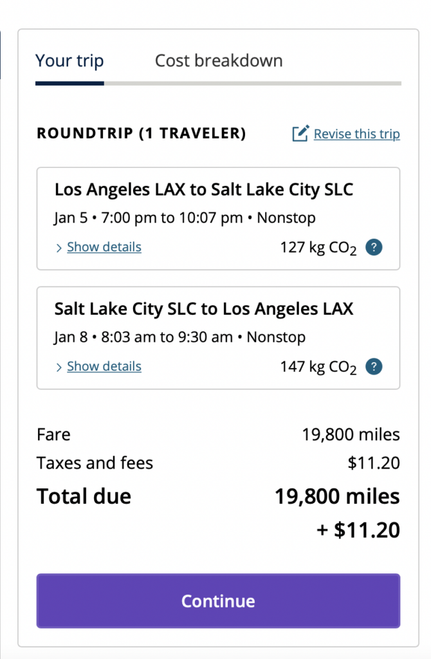Click the question mark beside 127 kg CO2
431x659 pixels.
tap(373, 247)
